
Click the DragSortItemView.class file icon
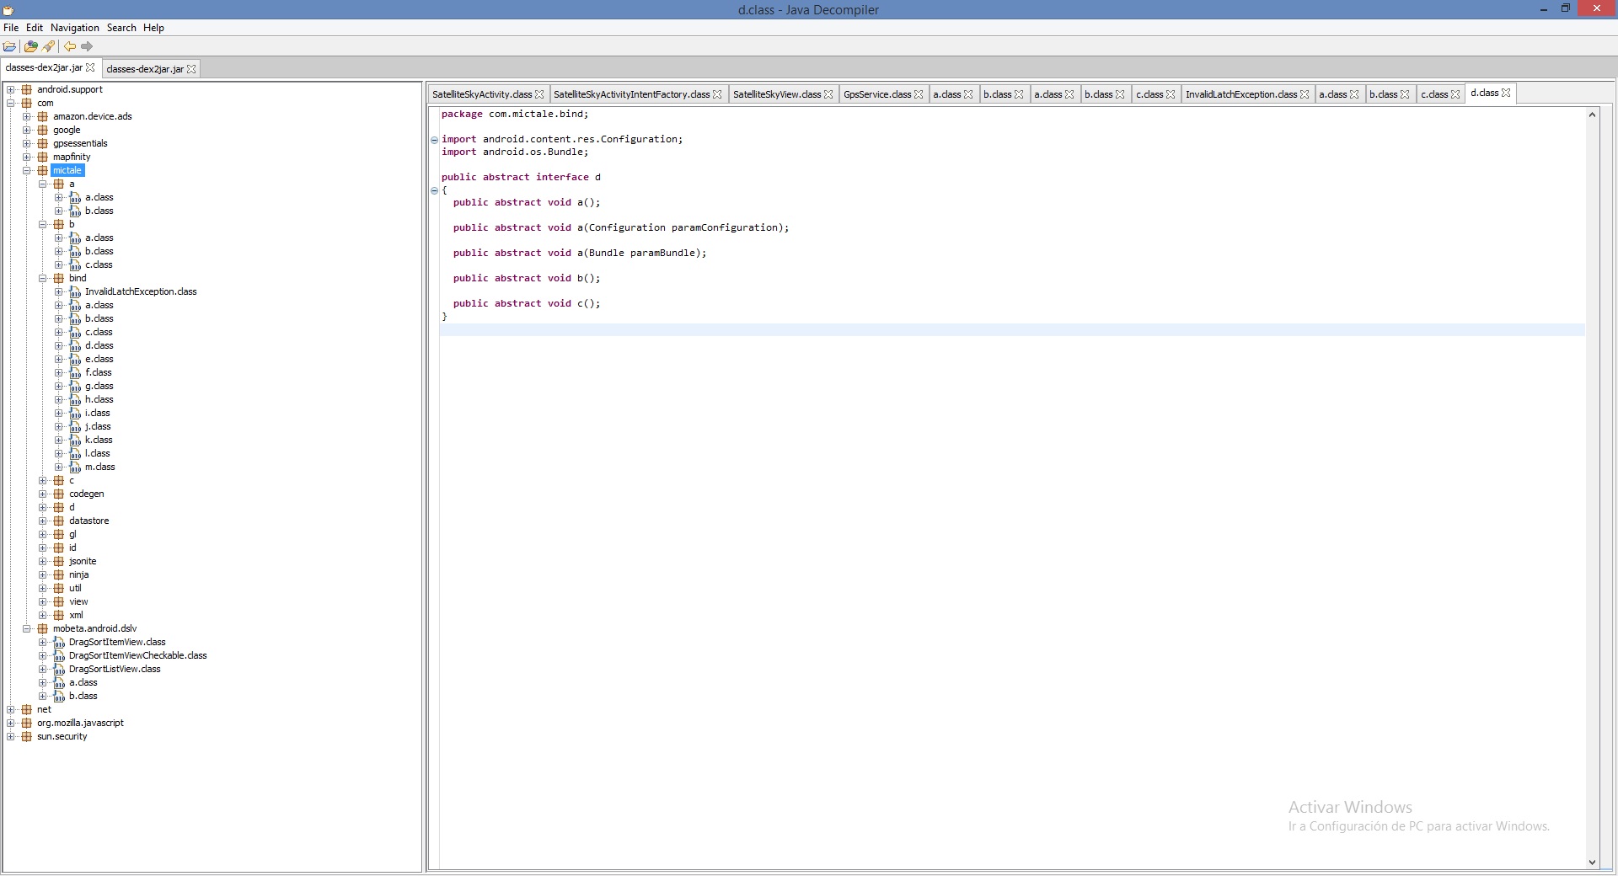59,642
